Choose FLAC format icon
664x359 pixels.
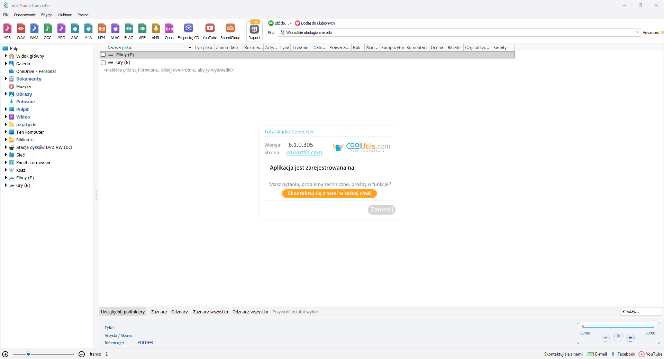[129, 31]
